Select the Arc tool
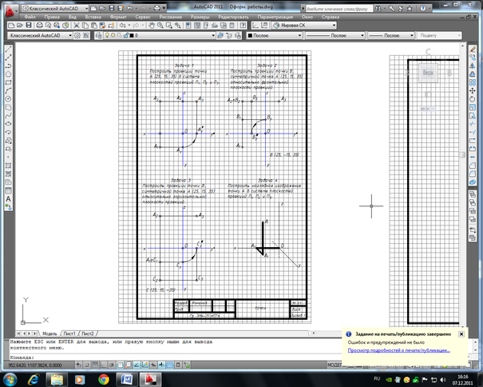The width and height of the screenshot is (483, 387). click(8, 90)
